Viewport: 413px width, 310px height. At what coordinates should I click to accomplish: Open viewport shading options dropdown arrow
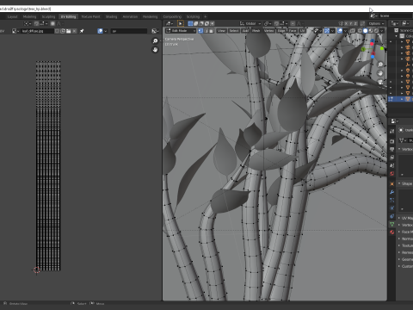[x=382, y=31]
